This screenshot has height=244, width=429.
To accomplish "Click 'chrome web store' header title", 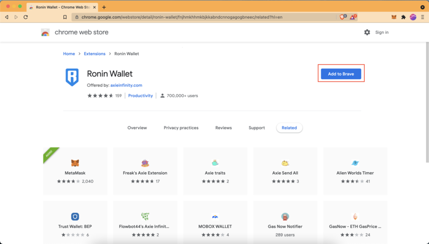I will click(82, 32).
